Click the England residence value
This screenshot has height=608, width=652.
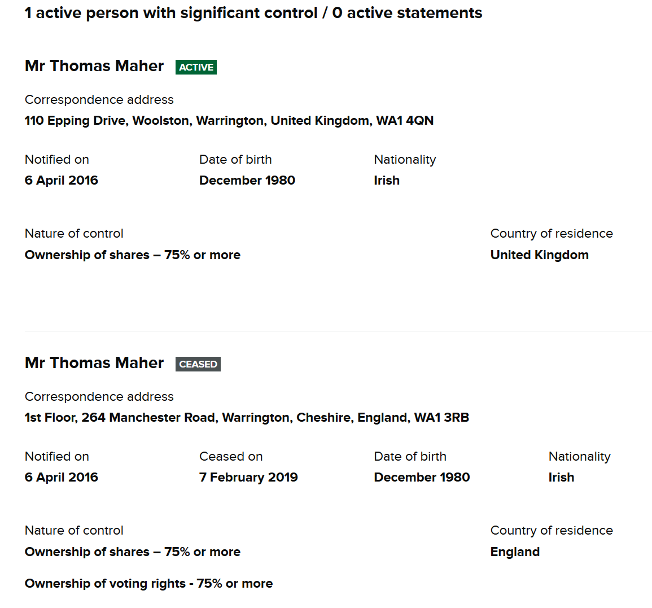click(515, 552)
